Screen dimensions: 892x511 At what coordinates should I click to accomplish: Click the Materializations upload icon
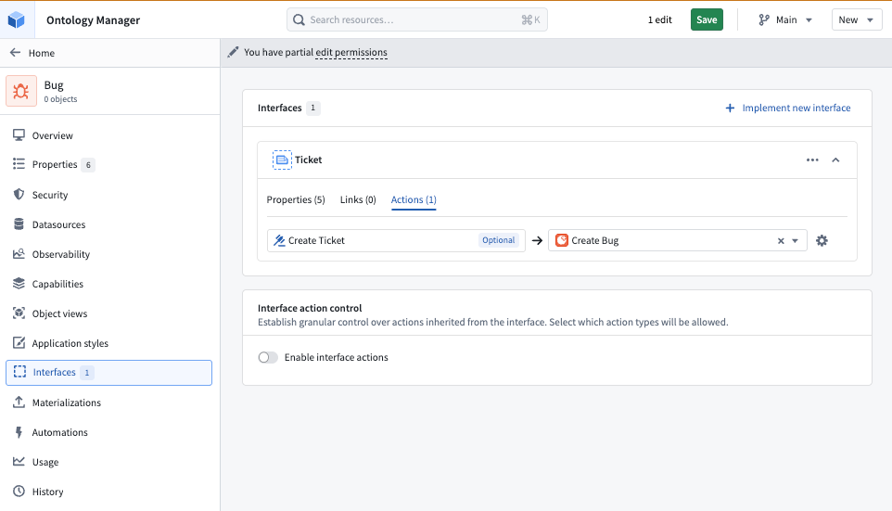pos(19,402)
